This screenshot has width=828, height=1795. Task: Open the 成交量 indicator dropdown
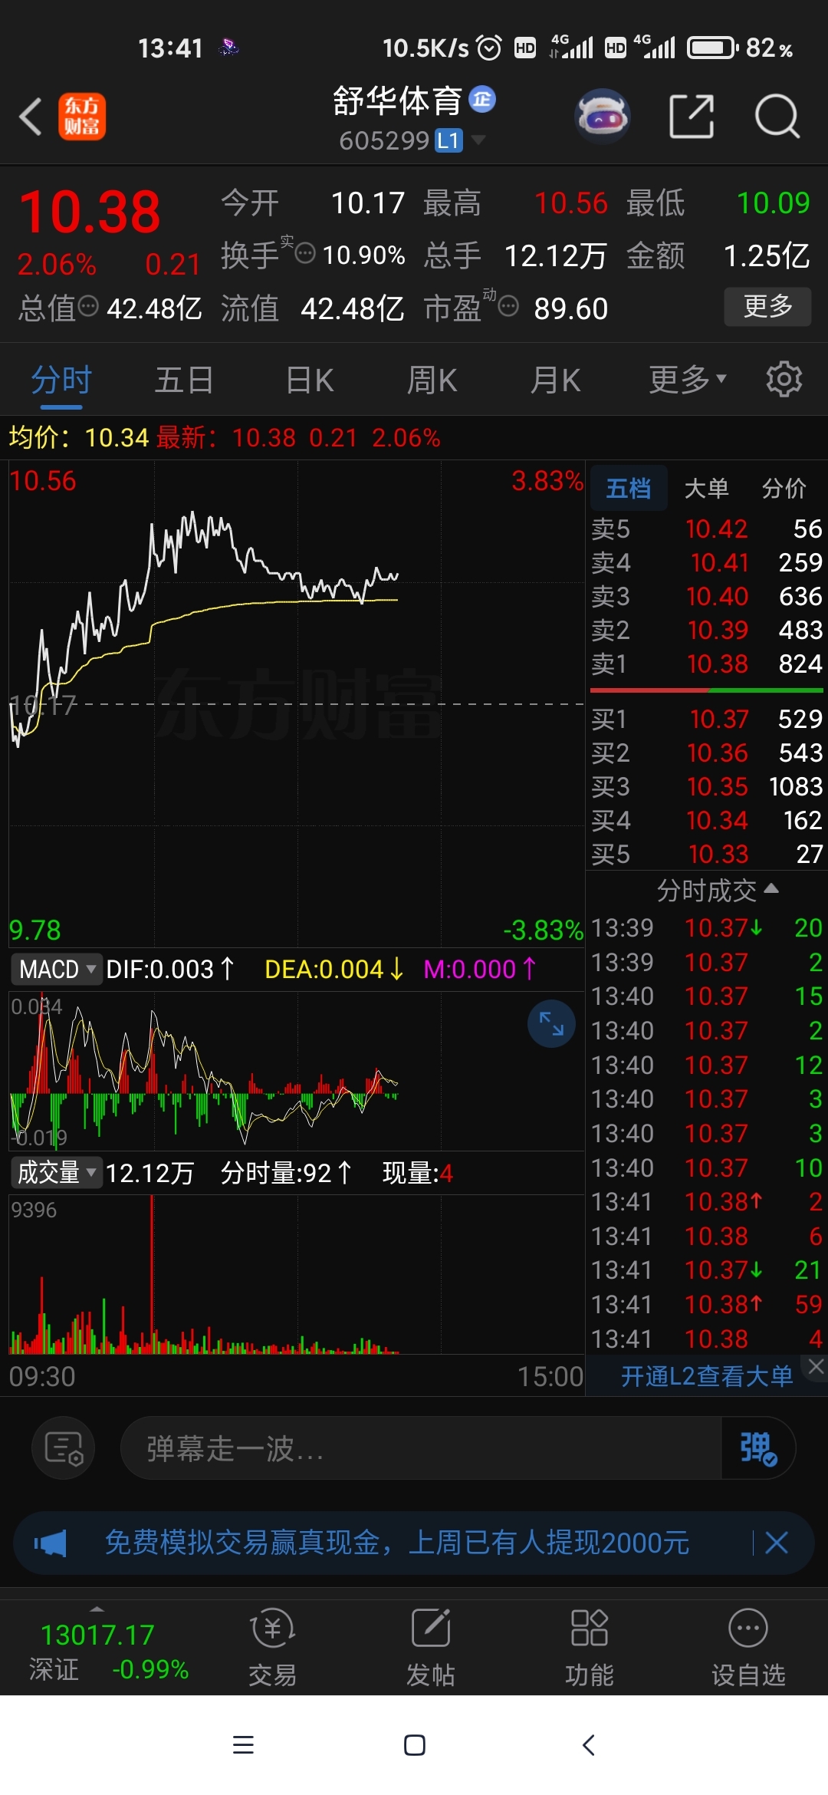click(57, 1172)
